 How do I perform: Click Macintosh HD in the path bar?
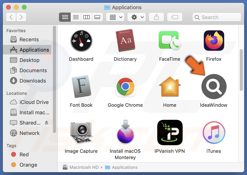click(x=80, y=167)
